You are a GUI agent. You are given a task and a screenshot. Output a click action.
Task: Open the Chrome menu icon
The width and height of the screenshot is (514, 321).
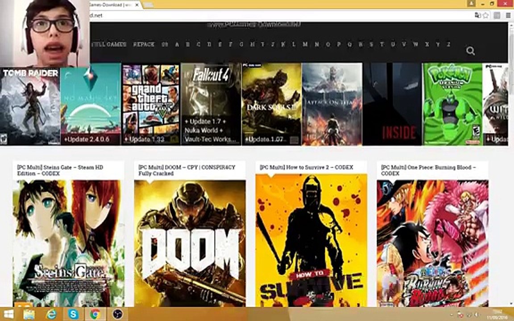(x=508, y=16)
